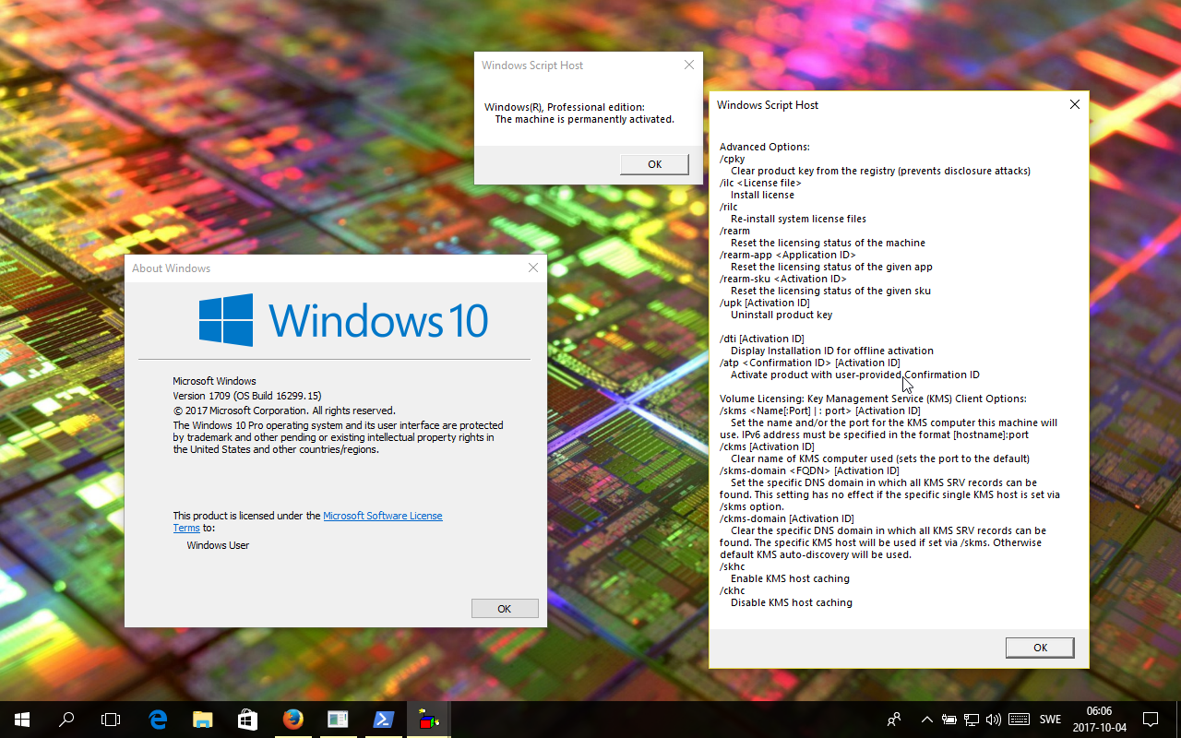This screenshot has height=738, width=1181.
Task: Open the network tray icon
Action: click(x=972, y=720)
